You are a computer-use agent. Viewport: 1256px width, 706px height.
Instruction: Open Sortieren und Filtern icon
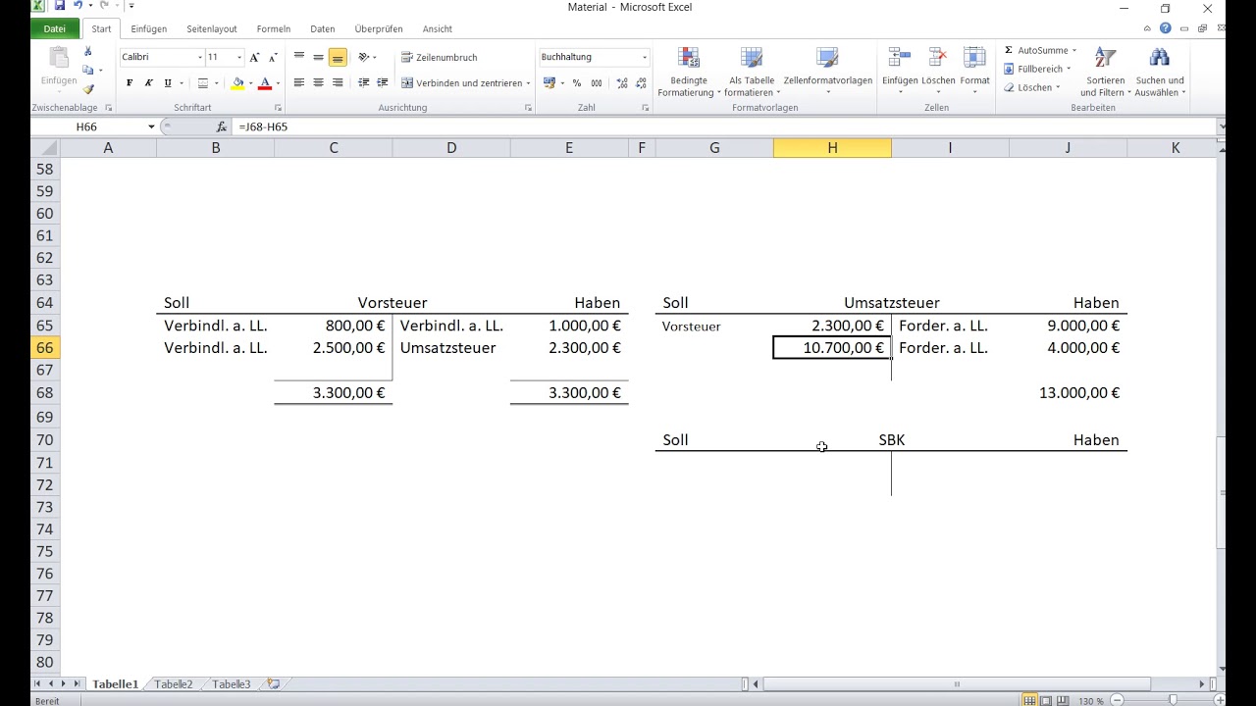tap(1105, 58)
